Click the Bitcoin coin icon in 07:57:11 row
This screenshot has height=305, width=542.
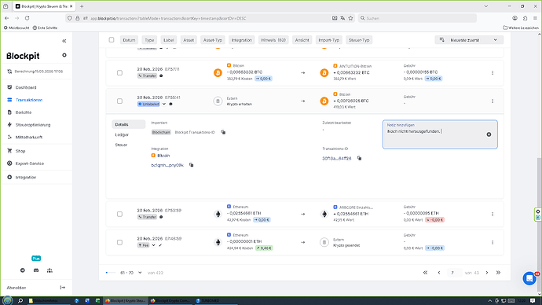(x=218, y=73)
